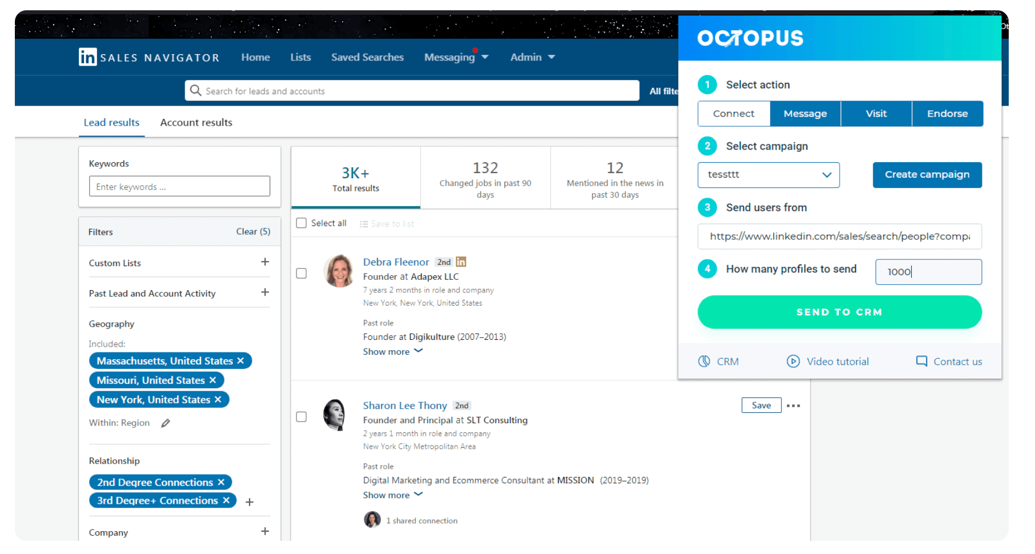The width and height of the screenshot is (1035, 554).
Task: Click the Send users from URL field
Action: click(x=840, y=236)
